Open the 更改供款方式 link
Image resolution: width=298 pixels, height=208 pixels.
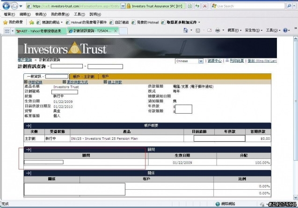pos(77,82)
